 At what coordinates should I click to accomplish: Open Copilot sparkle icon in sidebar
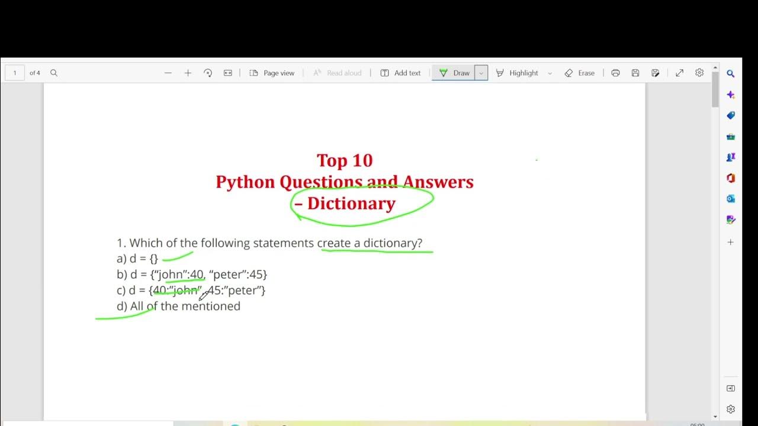click(x=731, y=95)
